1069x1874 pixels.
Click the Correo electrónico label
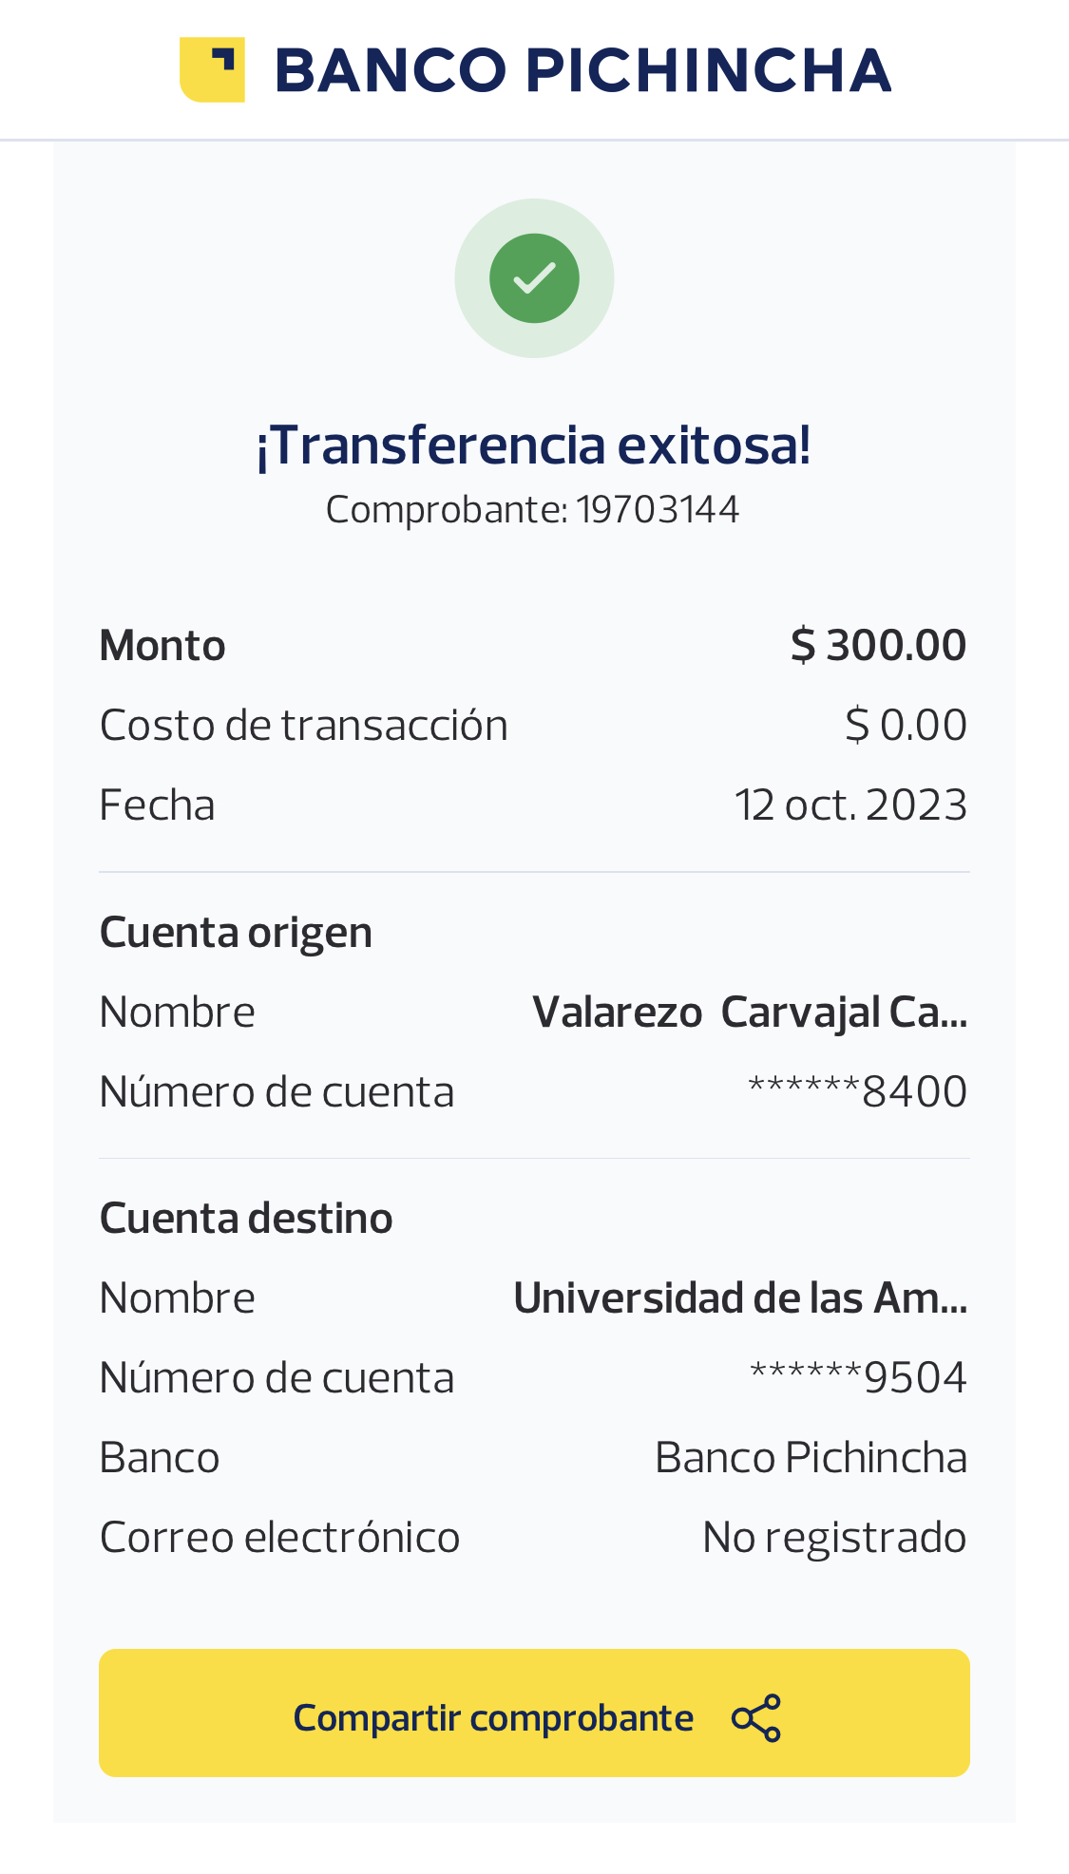tap(279, 1538)
